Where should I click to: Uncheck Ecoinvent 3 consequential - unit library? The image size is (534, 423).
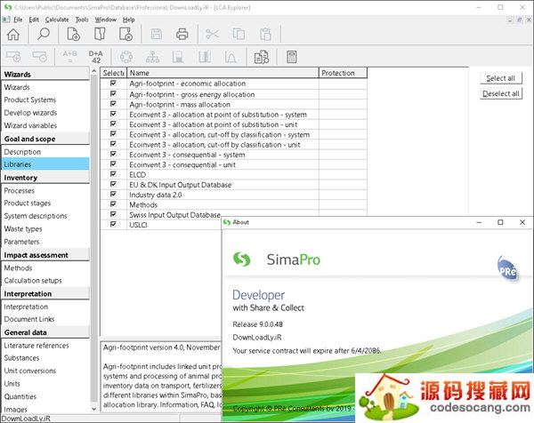tap(113, 164)
